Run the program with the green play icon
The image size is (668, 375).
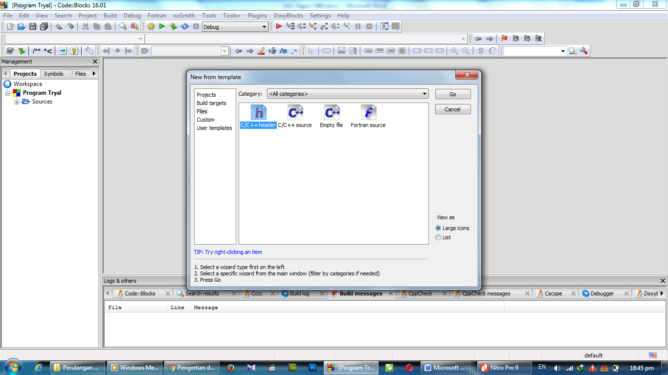click(x=162, y=26)
